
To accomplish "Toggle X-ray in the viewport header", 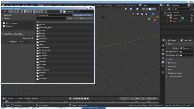I will (x=143, y=9).
